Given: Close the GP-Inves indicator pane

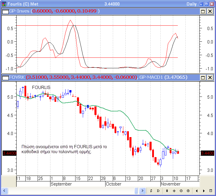Looking at the screenshot, I should (210, 11).
